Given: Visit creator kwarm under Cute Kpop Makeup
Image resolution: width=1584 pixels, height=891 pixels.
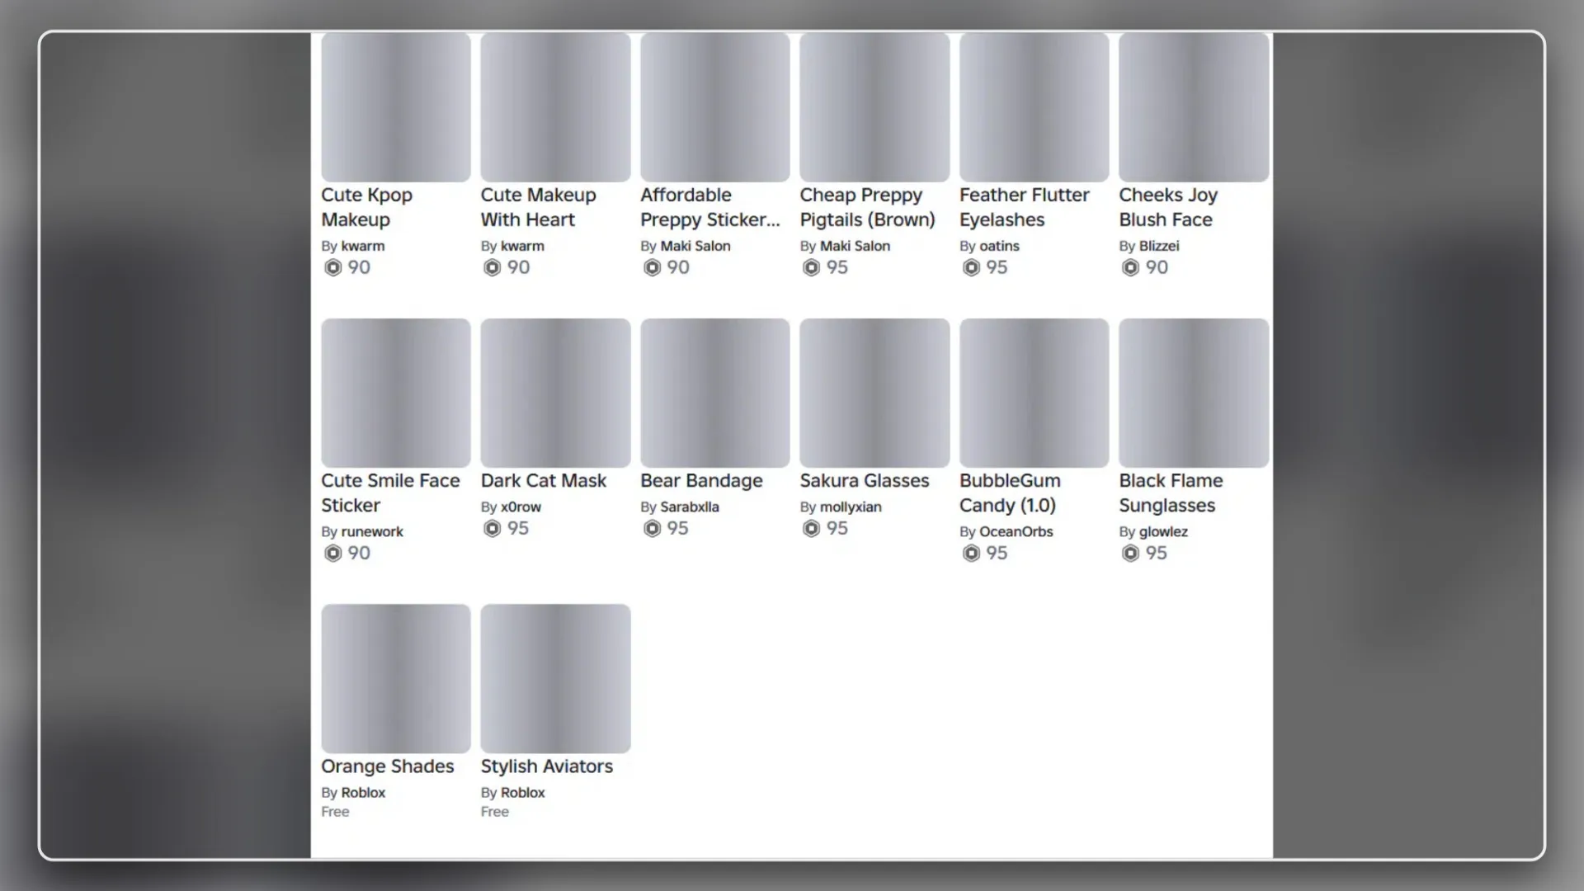Looking at the screenshot, I should tap(363, 246).
